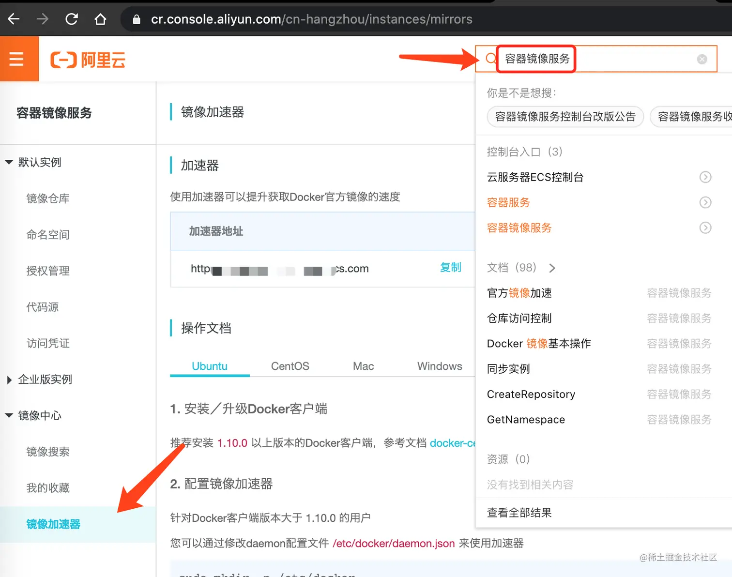Expand the 文档 (98) chevron
This screenshot has width=732, height=577.
552,268
